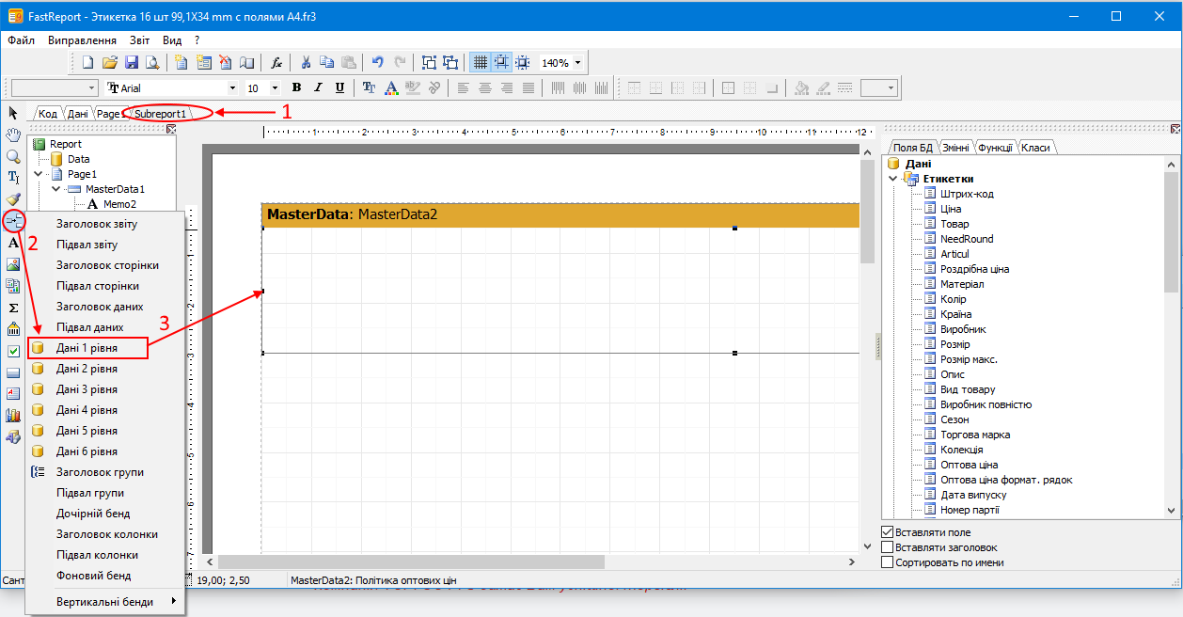This screenshot has width=1183, height=617.
Task: Open the 'Звіт' menu
Action: click(x=139, y=40)
